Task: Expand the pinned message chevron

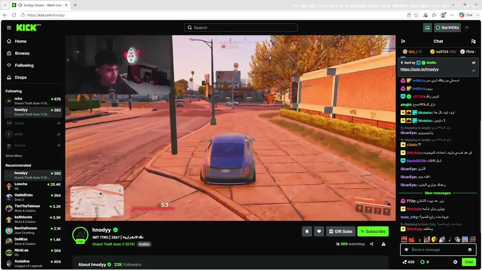Action: pyautogui.click(x=474, y=70)
